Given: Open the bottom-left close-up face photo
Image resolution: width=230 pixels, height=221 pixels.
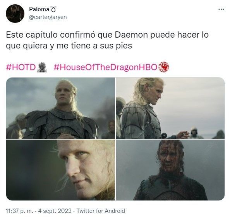Looking at the screenshot, I should (x=60, y=170).
